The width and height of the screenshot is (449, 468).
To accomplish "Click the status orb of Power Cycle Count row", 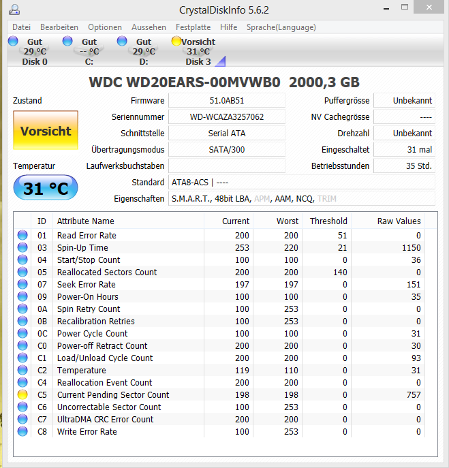I will click(x=22, y=333).
